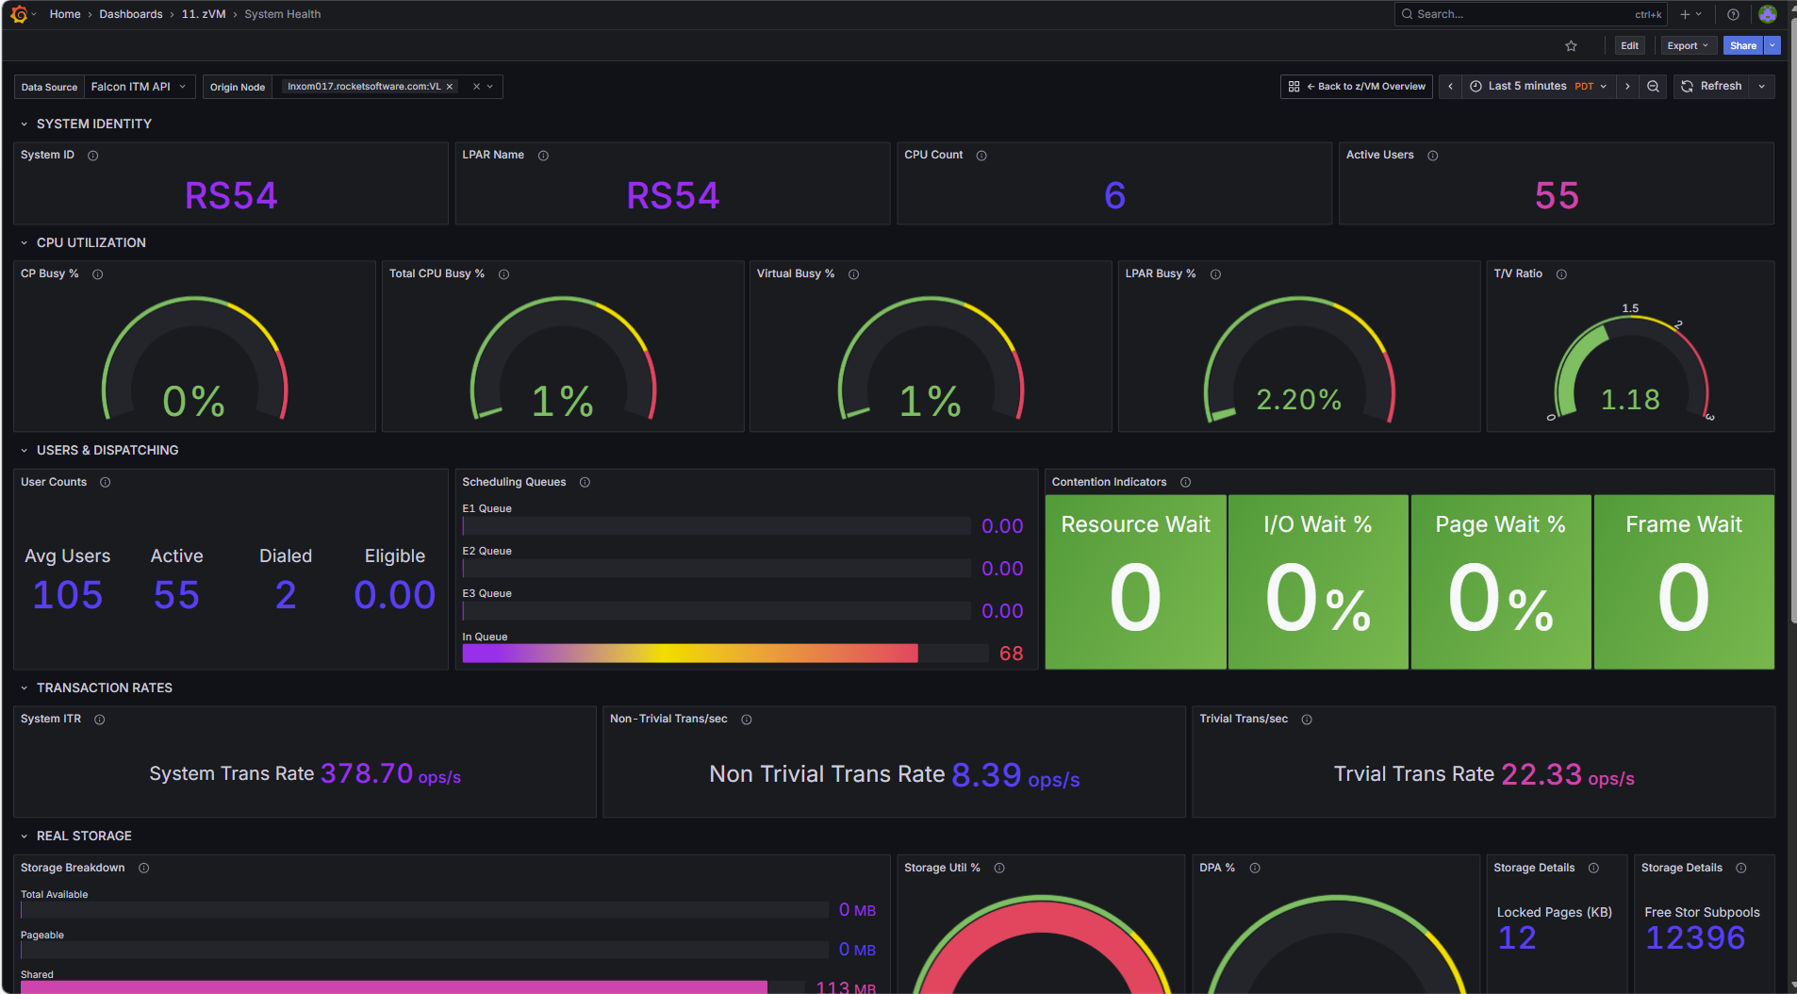Show info tooltip for System ITR panel
Screen dimensions: 1797x994
coord(100,720)
